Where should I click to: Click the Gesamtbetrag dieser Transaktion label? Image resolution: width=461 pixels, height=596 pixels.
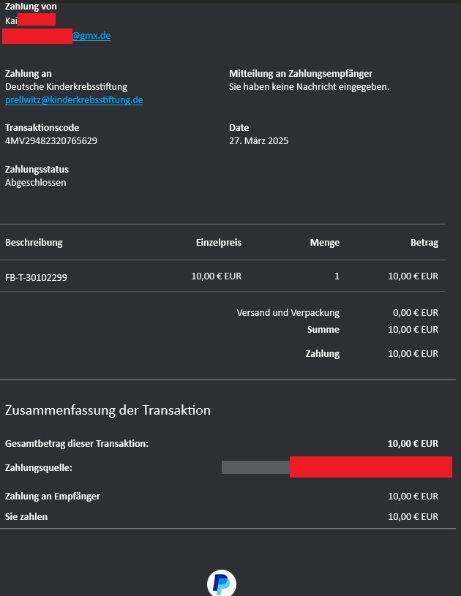[77, 444]
